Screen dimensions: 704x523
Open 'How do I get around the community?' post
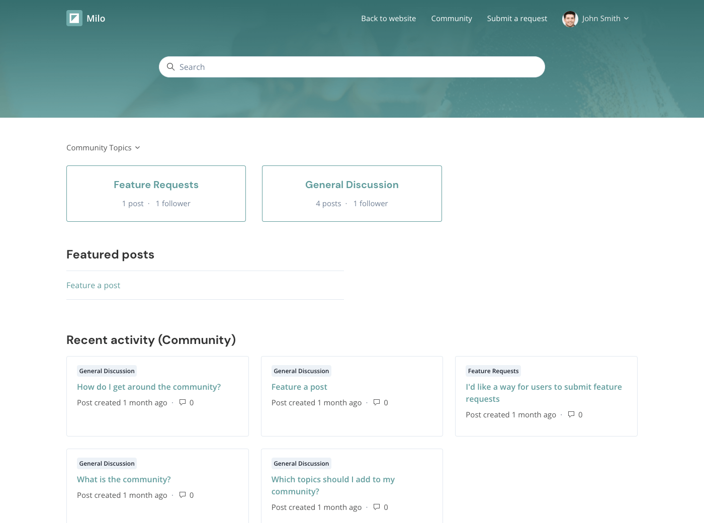point(149,387)
